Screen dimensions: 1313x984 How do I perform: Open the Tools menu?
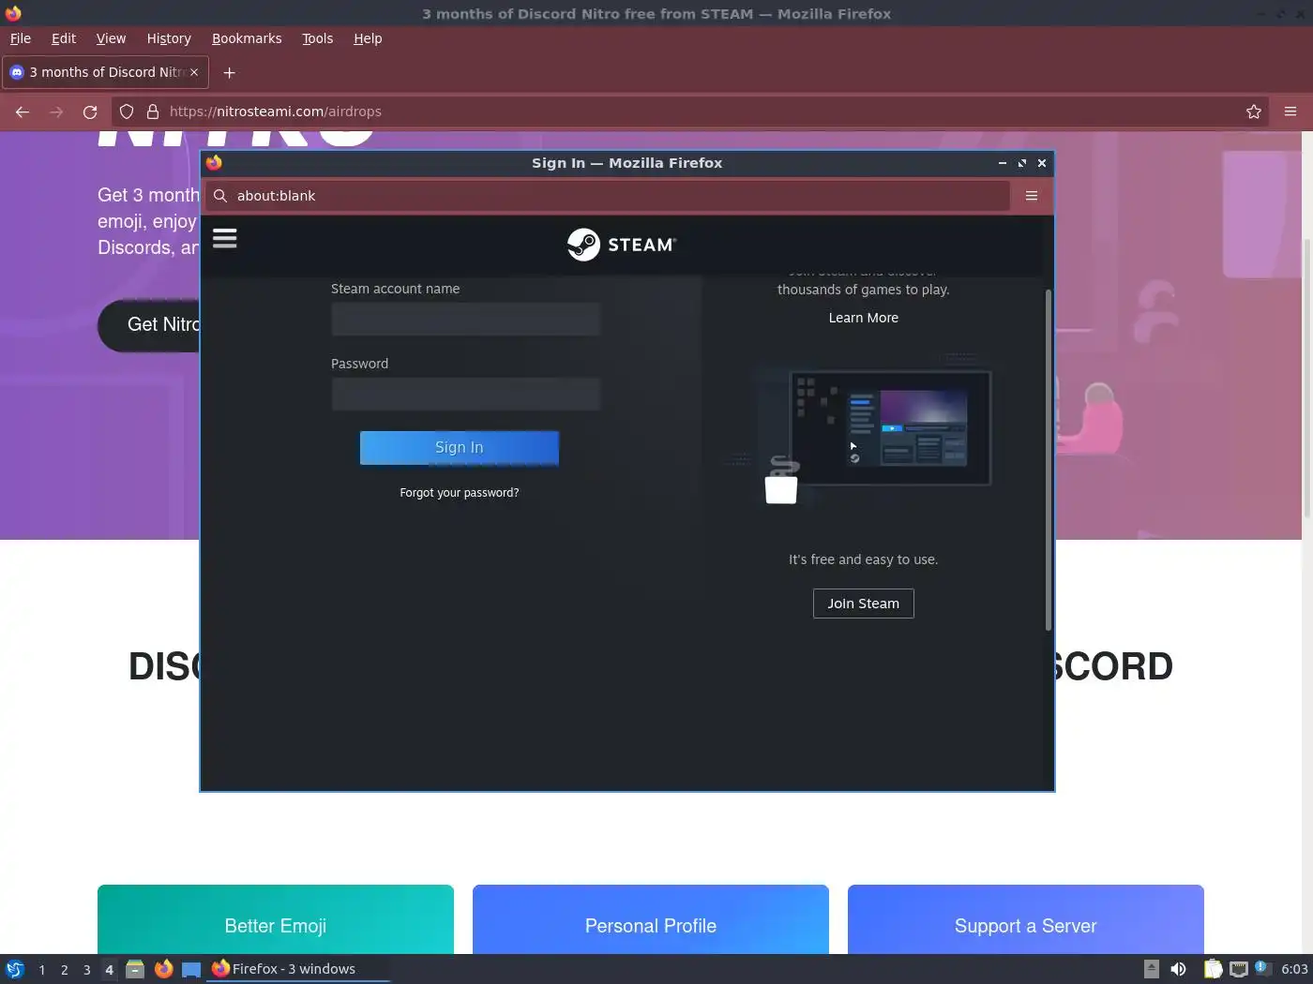[317, 38]
